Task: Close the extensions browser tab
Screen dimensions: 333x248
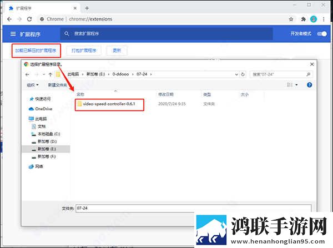Action: (x=75, y=8)
